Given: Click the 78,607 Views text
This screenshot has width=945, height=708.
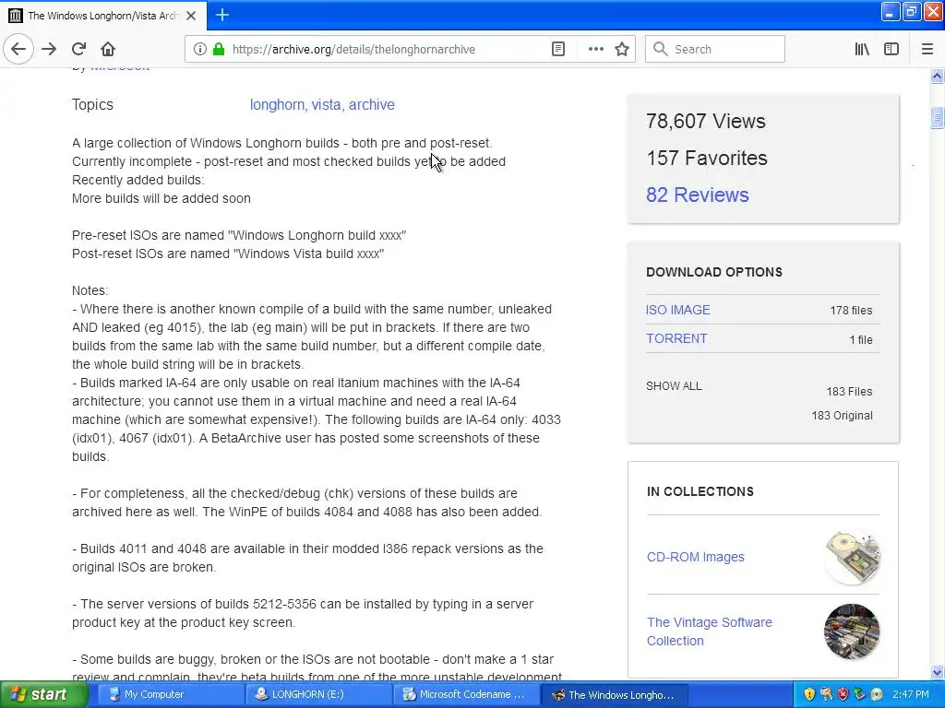Looking at the screenshot, I should tap(706, 121).
